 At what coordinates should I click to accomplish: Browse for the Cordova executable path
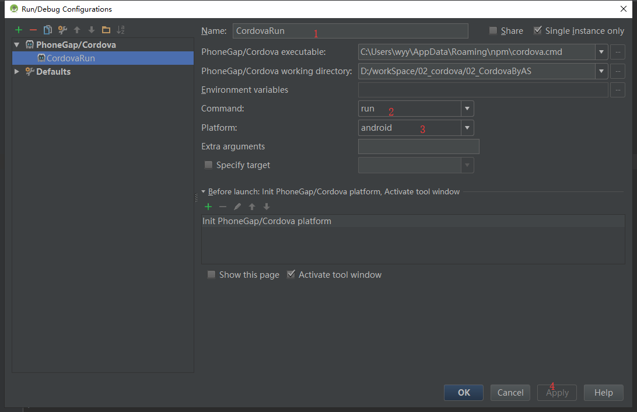coord(618,52)
